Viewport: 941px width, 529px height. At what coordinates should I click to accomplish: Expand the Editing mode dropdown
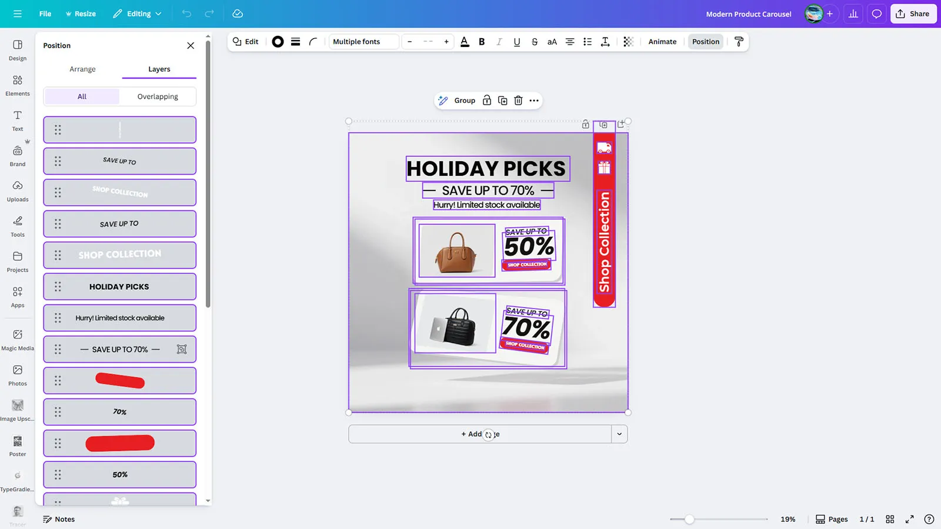pos(137,14)
